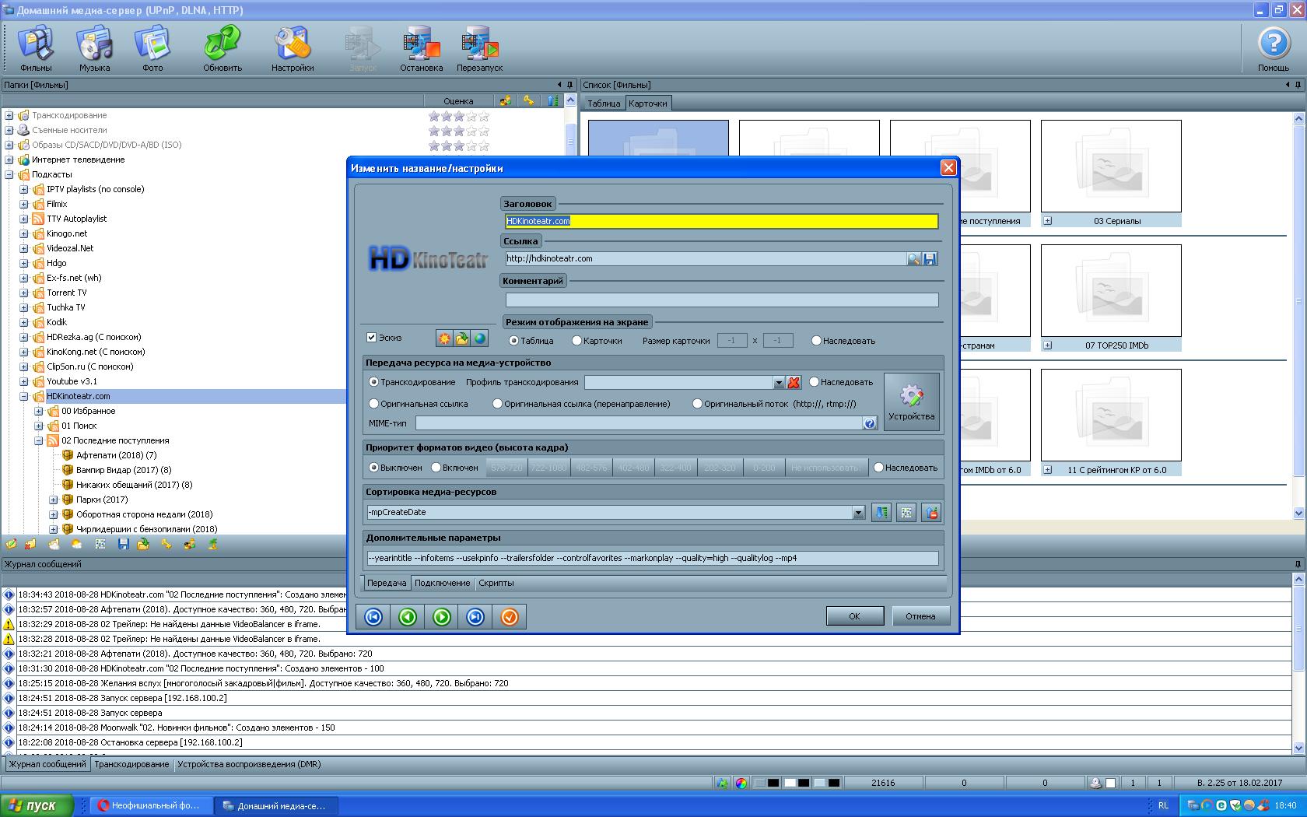Open the Фильмы (Movies) toolbar icon
This screenshot has height=817, width=1307.
click(x=36, y=47)
